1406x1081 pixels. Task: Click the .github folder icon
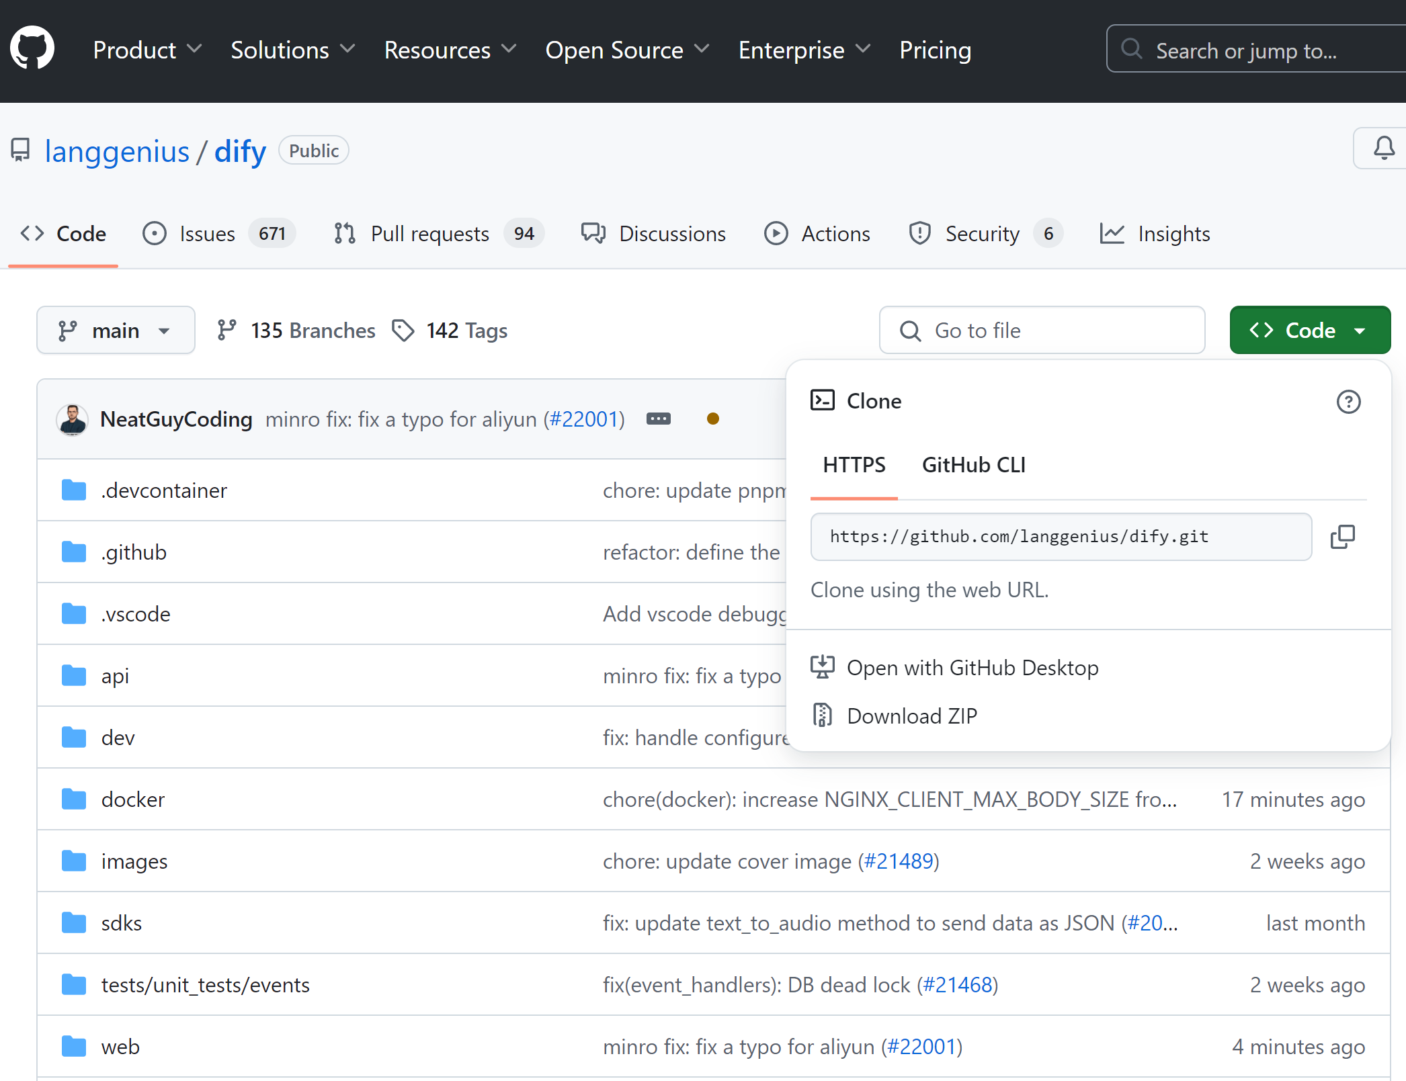(x=74, y=552)
